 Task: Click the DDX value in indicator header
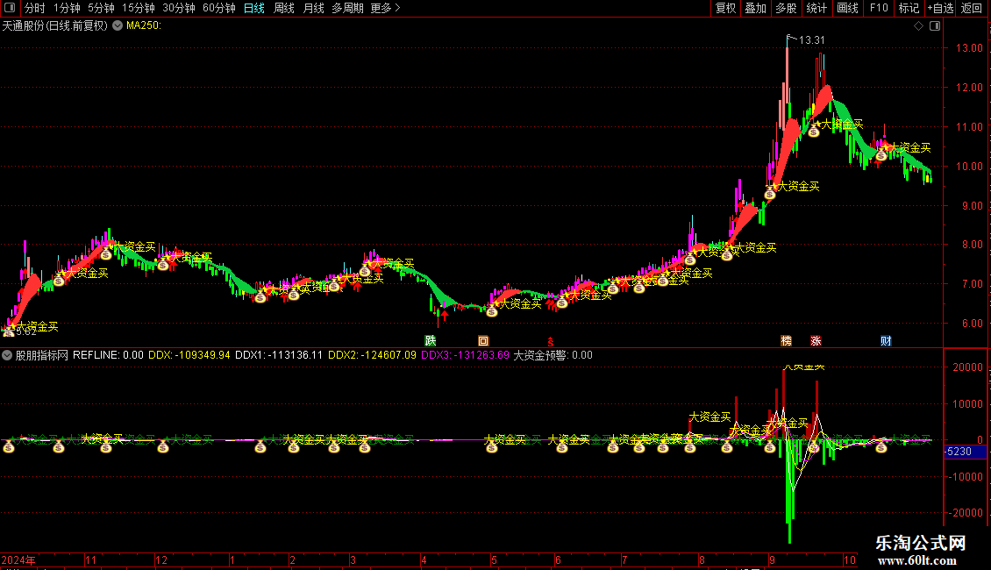pos(189,355)
